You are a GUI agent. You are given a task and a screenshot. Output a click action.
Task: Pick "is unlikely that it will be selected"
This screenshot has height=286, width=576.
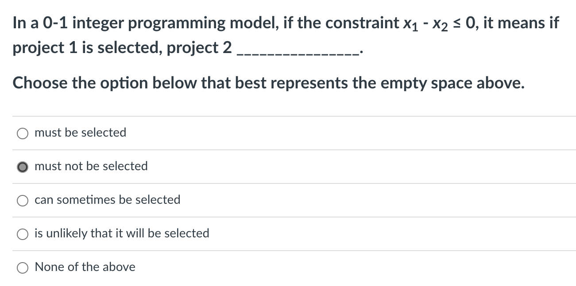pyautogui.click(x=23, y=234)
